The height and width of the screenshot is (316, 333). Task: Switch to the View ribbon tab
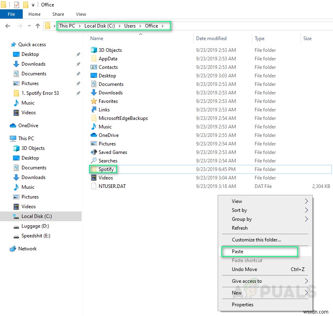click(80, 14)
